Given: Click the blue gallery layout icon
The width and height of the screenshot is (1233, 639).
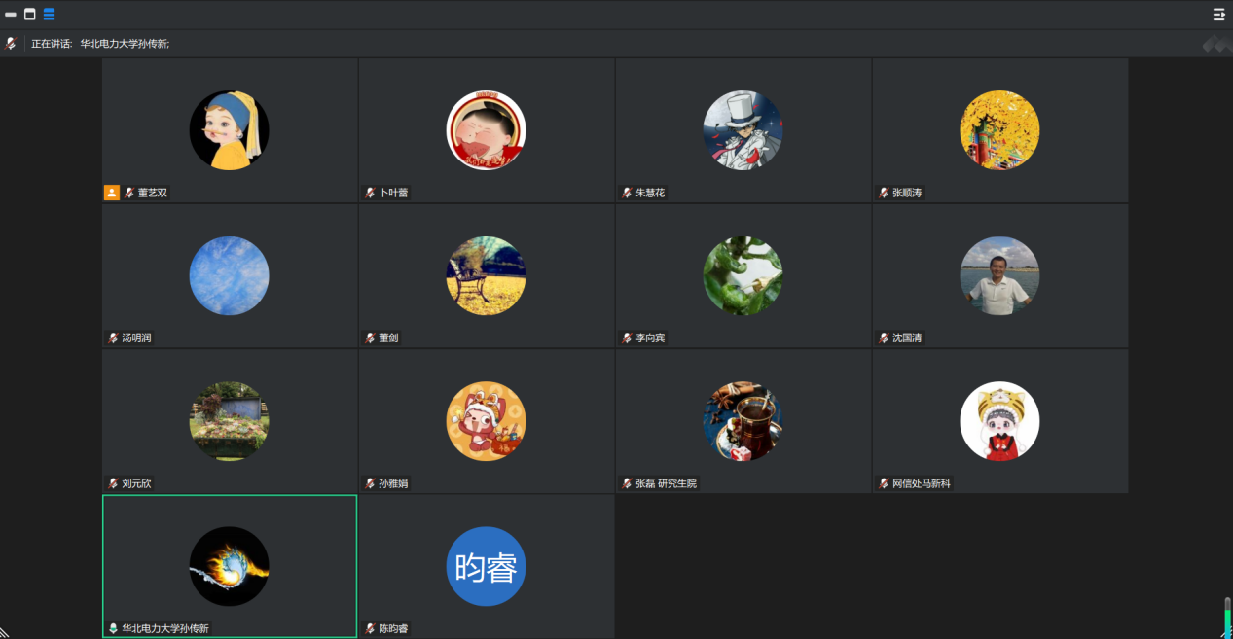Looking at the screenshot, I should [49, 15].
